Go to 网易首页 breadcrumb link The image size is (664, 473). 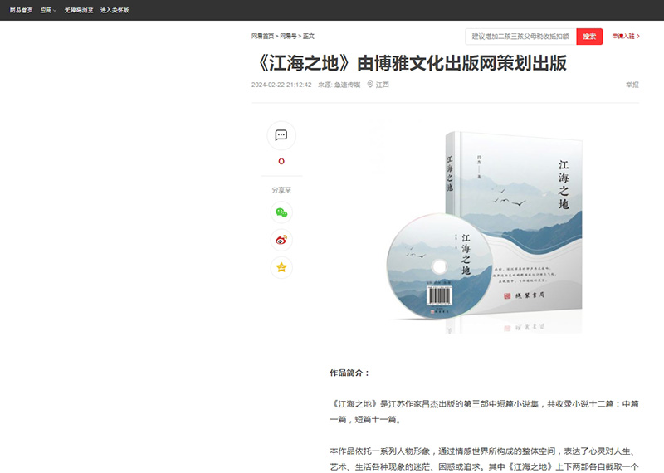click(262, 36)
